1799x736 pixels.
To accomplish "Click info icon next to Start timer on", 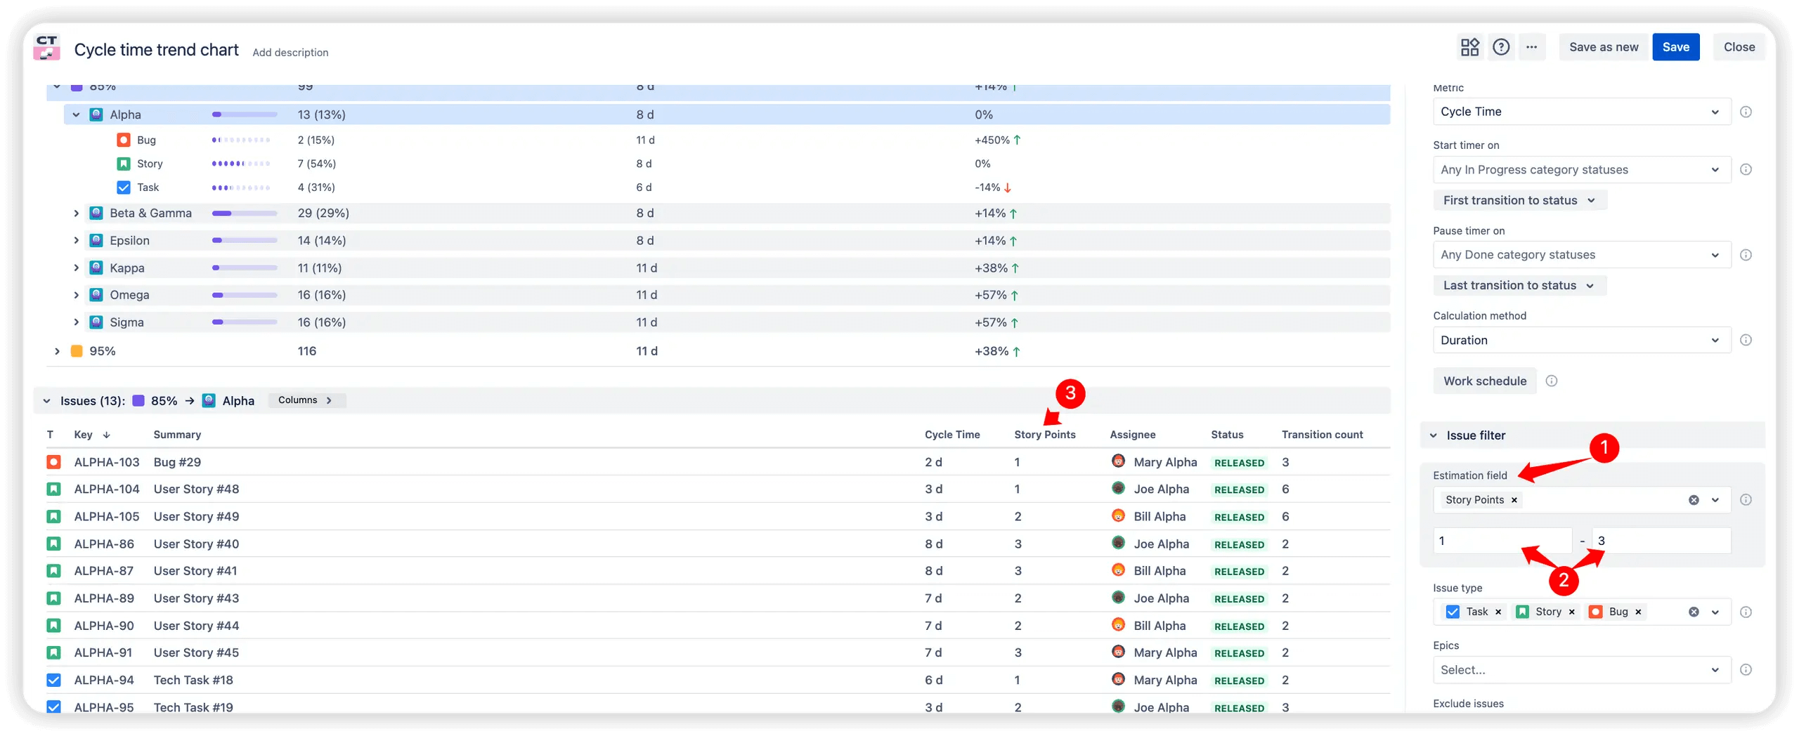I will pyautogui.click(x=1746, y=169).
